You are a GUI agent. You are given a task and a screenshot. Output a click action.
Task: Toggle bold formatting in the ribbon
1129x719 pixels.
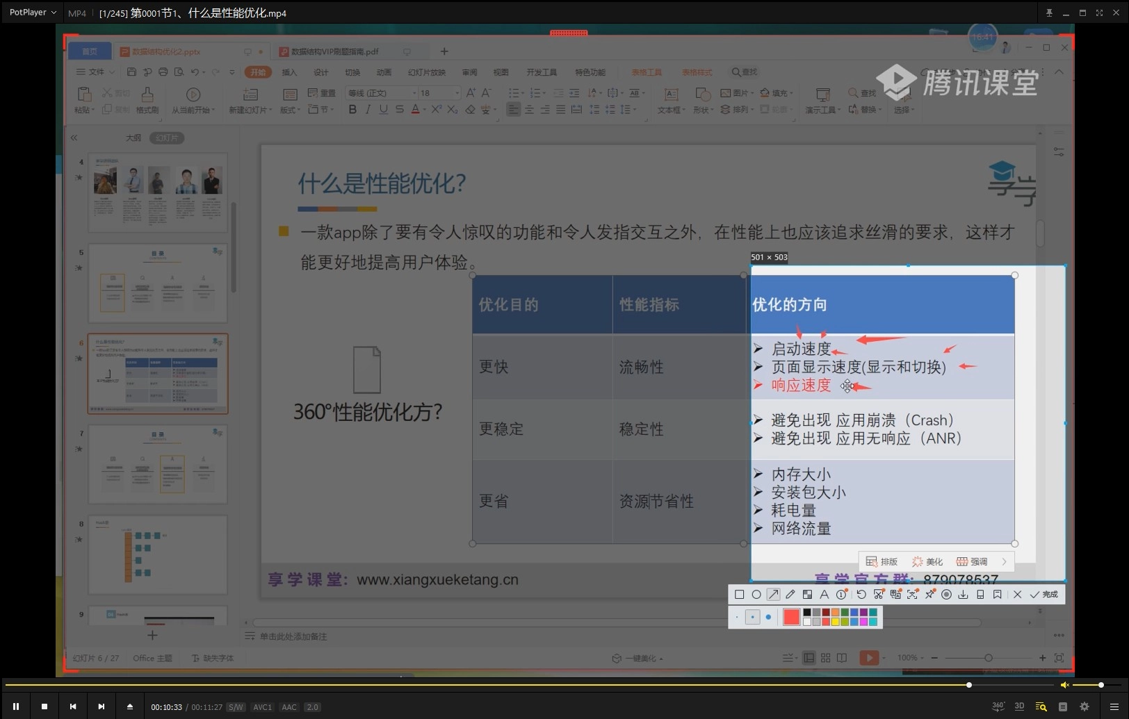(x=352, y=109)
